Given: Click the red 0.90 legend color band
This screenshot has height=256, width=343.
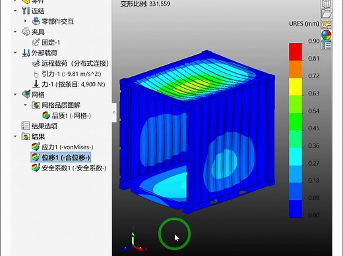Looking at the screenshot, I should click(x=296, y=52).
